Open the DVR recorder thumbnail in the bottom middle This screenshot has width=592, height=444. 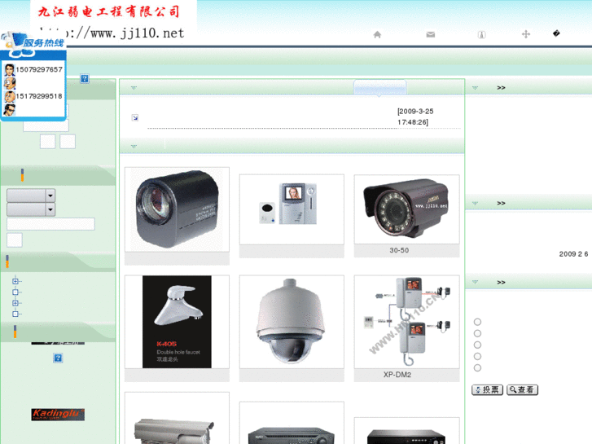pyautogui.click(x=292, y=423)
